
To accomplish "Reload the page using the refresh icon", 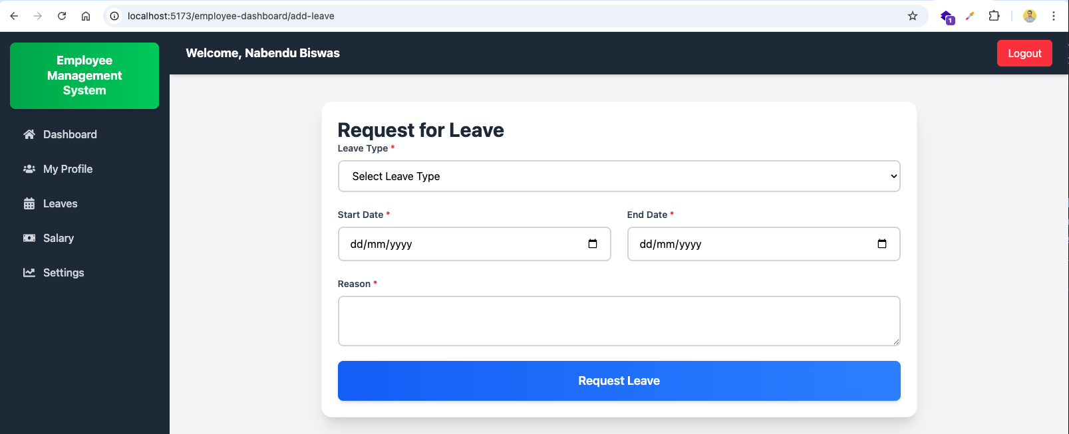I will (62, 16).
